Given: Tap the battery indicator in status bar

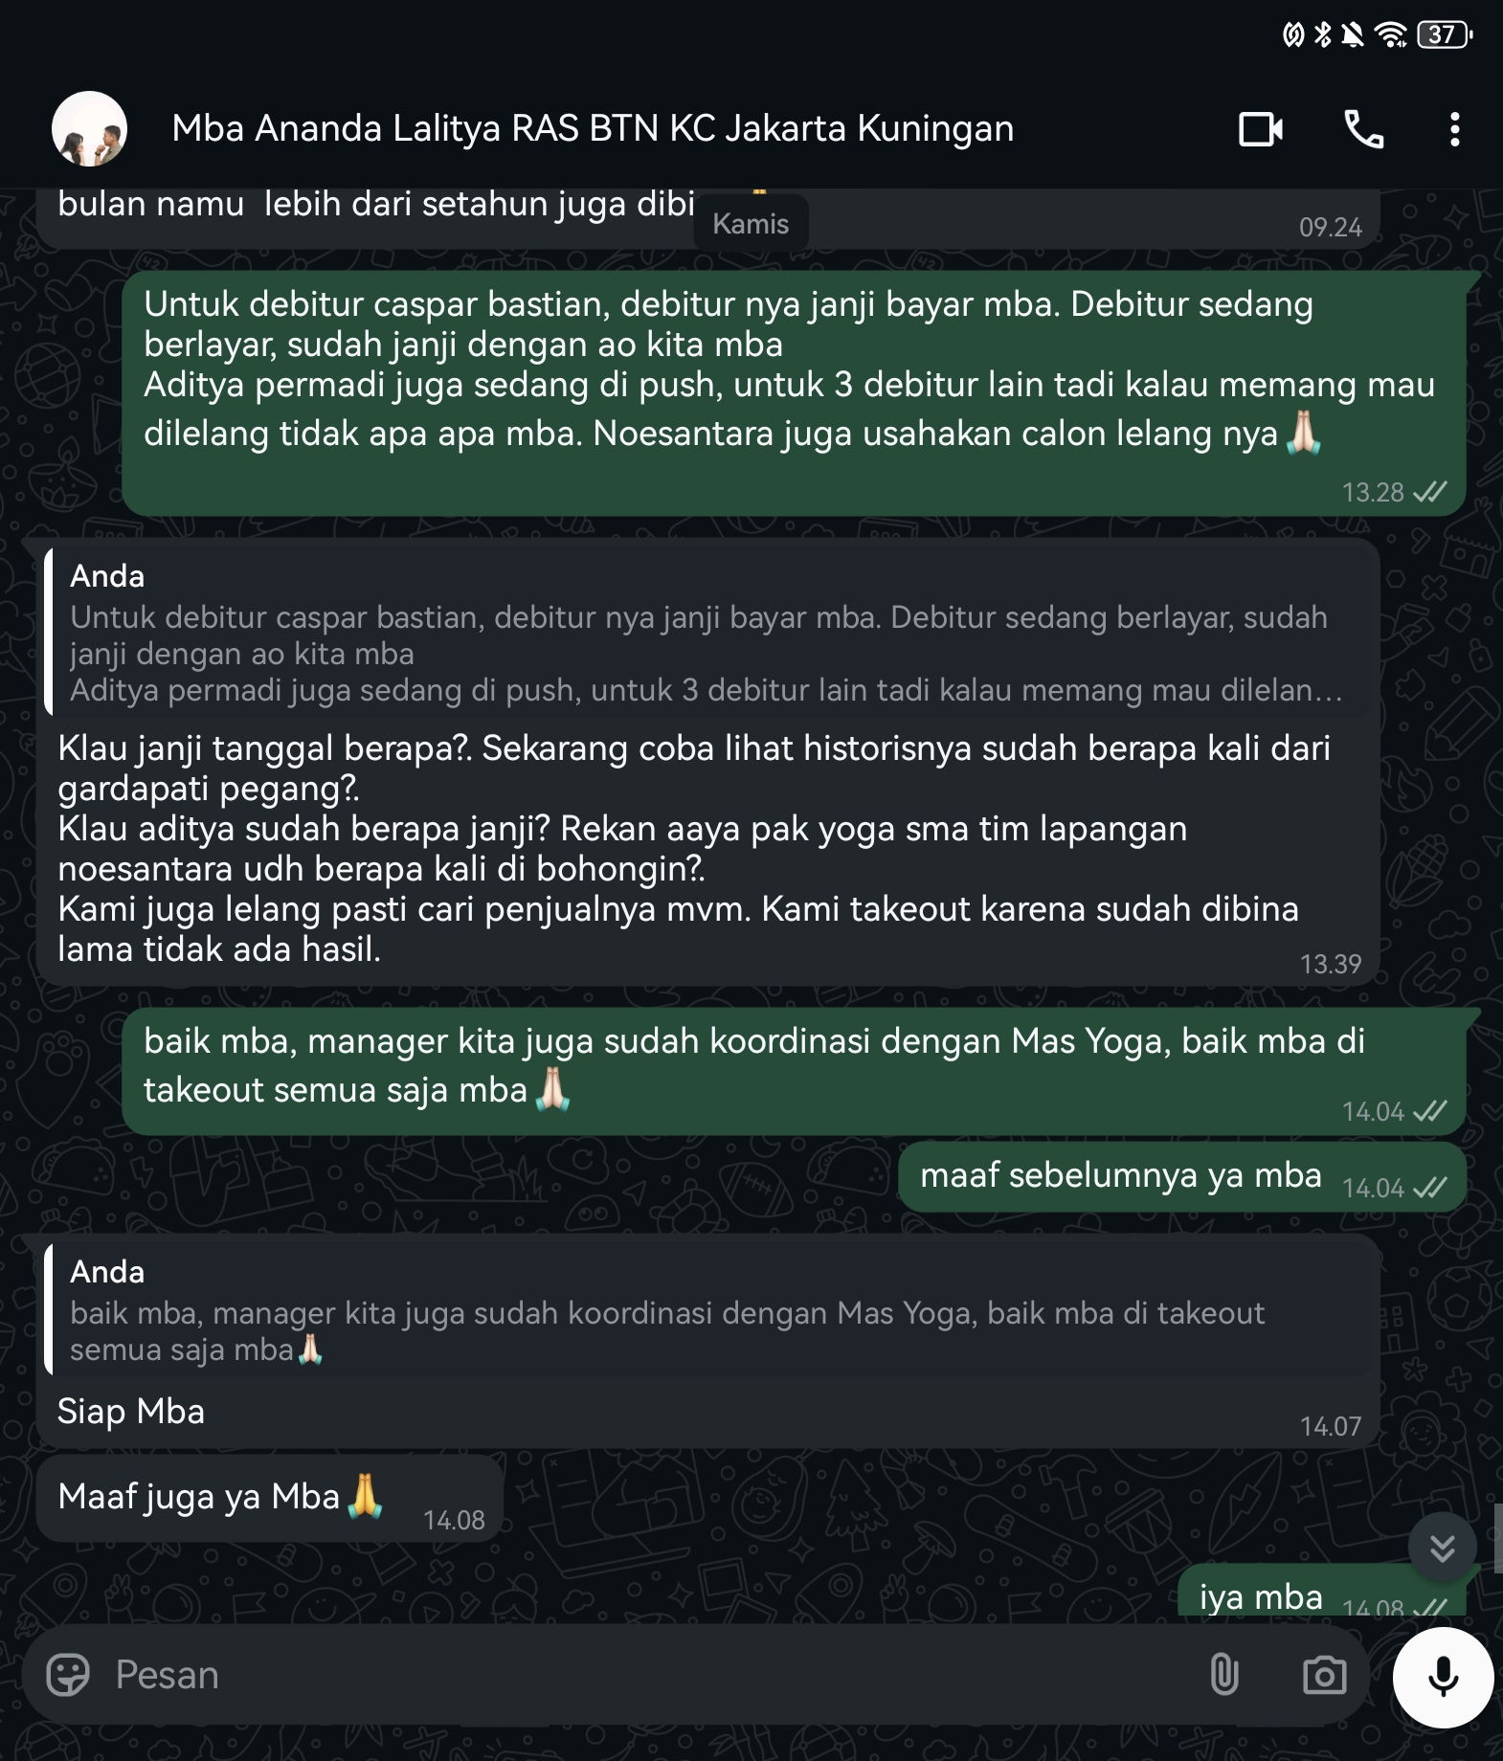Looking at the screenshot, I should [x=1444, y=35].
